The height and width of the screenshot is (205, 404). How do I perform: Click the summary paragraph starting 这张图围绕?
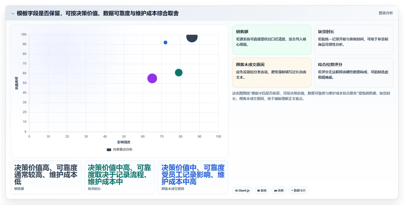(x=311, y=96)
